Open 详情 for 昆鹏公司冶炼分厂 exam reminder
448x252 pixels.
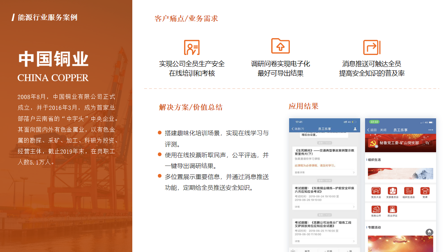click(297, 241)
